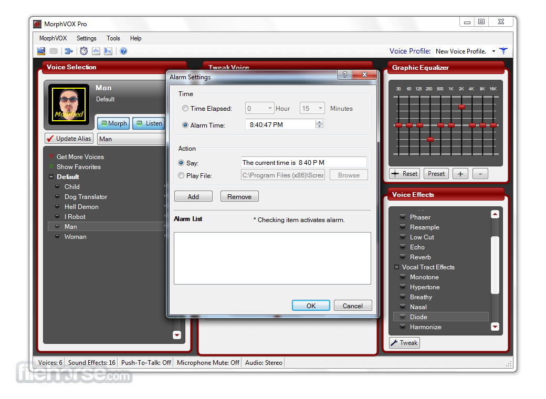Click the empty Alarm List box

(272, 258)
